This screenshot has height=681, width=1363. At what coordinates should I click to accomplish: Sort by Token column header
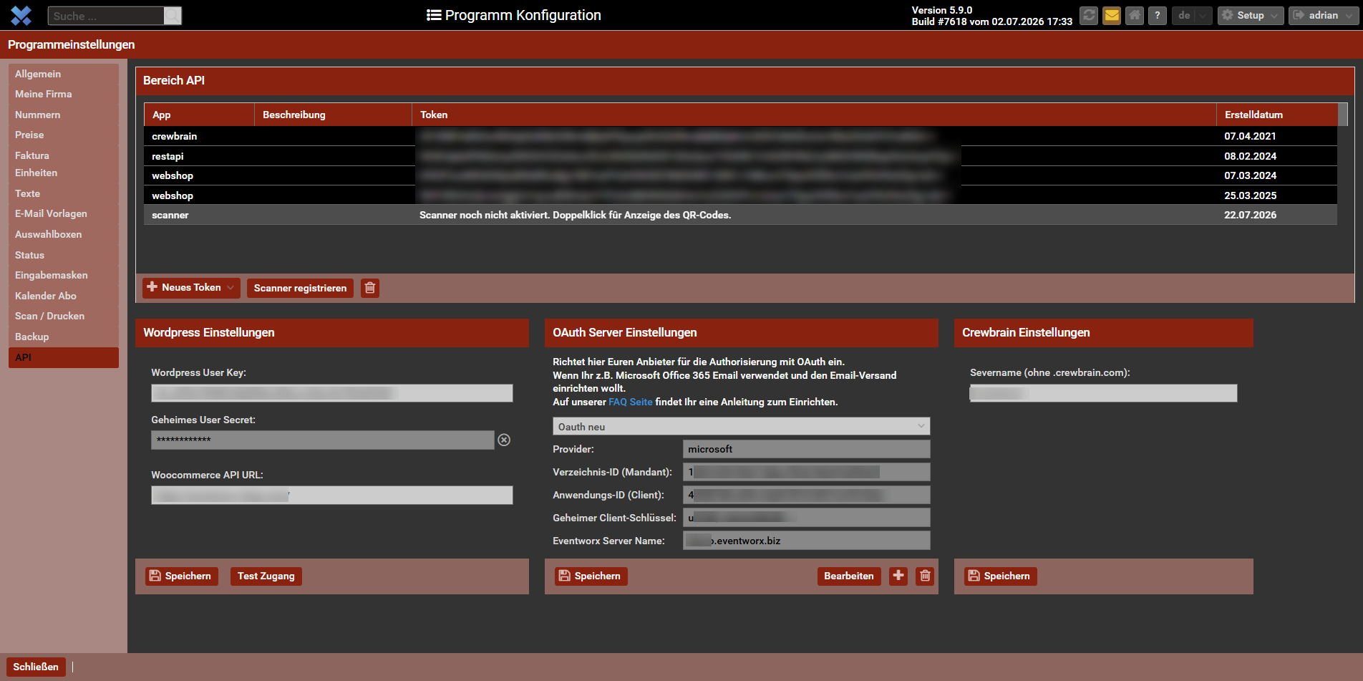pos(814,115)
